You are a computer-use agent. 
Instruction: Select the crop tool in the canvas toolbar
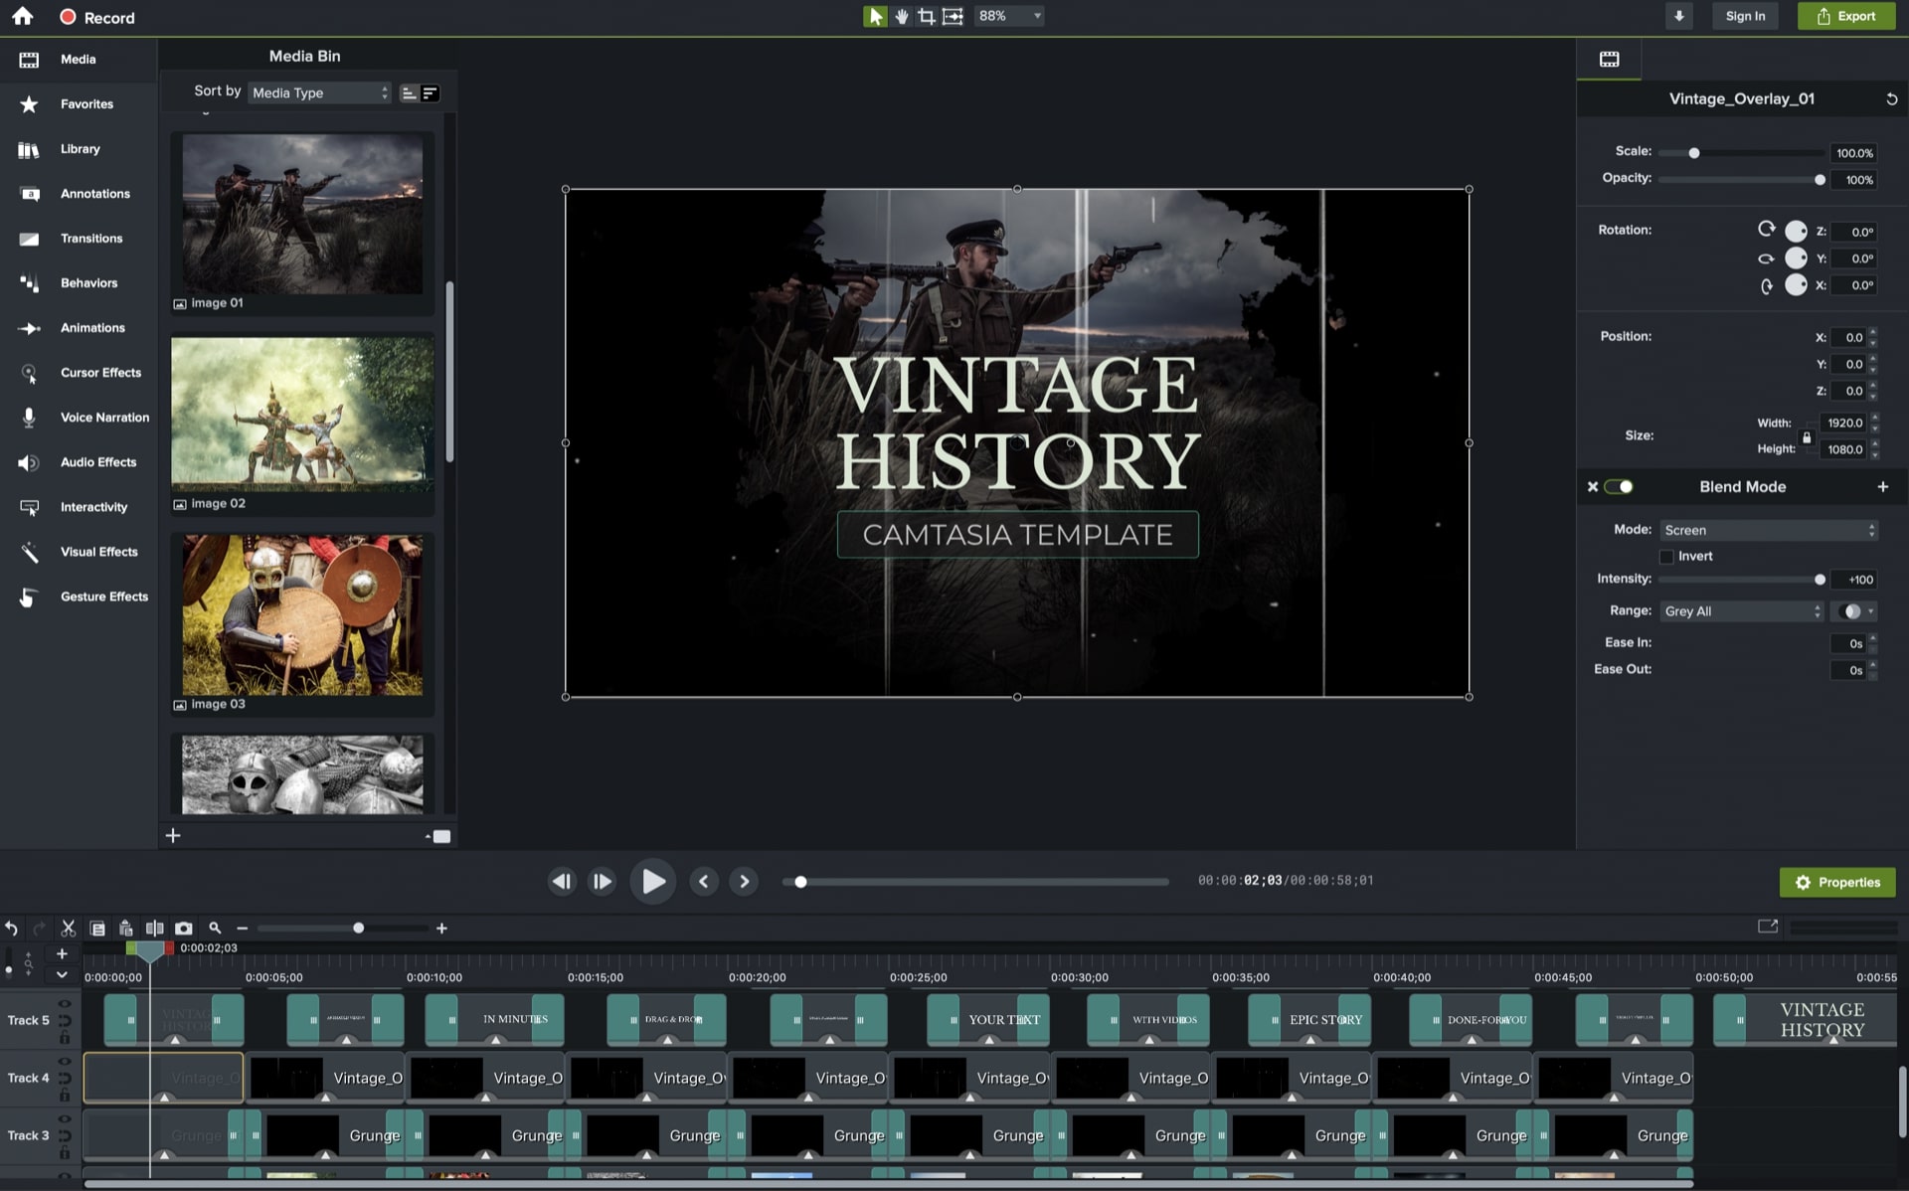(926, 16)
